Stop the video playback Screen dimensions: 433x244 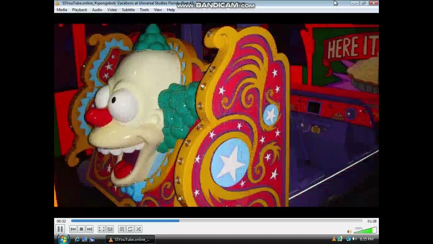(x=81, y=229)
